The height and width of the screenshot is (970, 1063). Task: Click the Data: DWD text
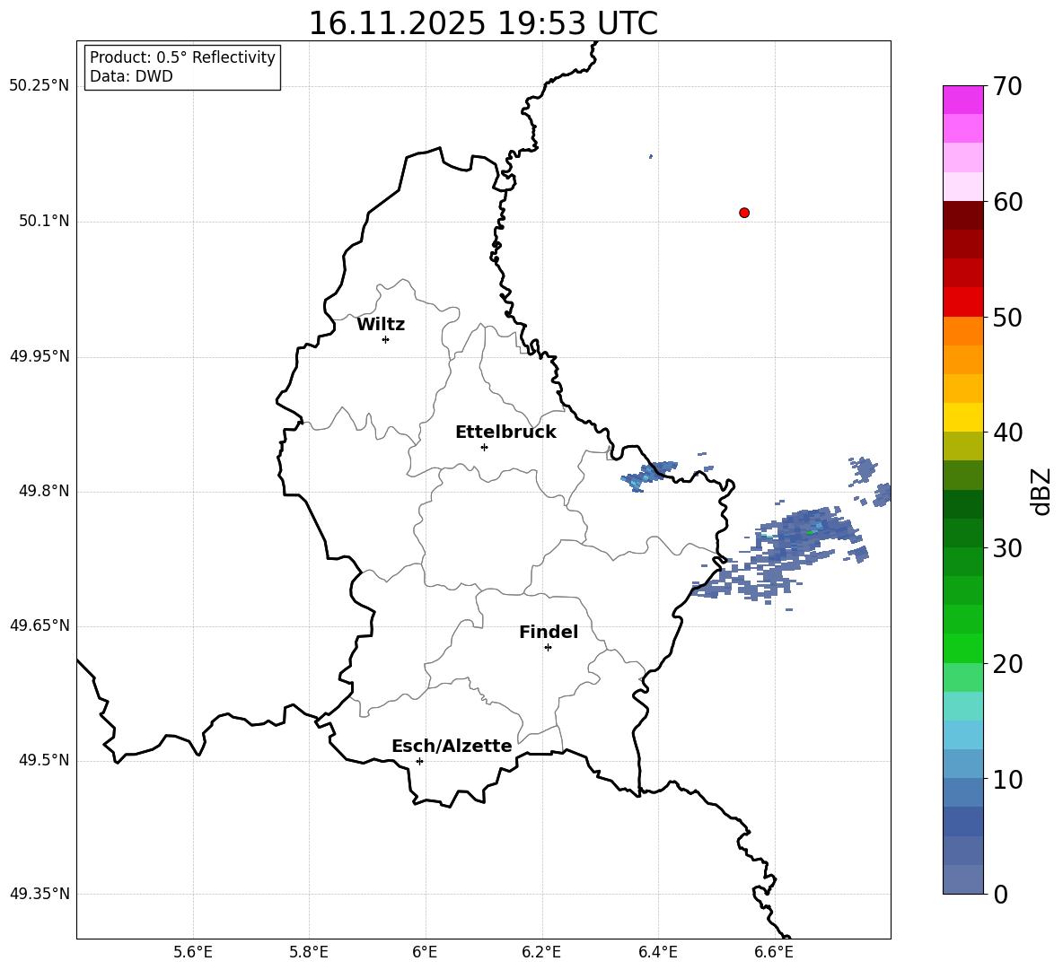click(x=131, y=76)
